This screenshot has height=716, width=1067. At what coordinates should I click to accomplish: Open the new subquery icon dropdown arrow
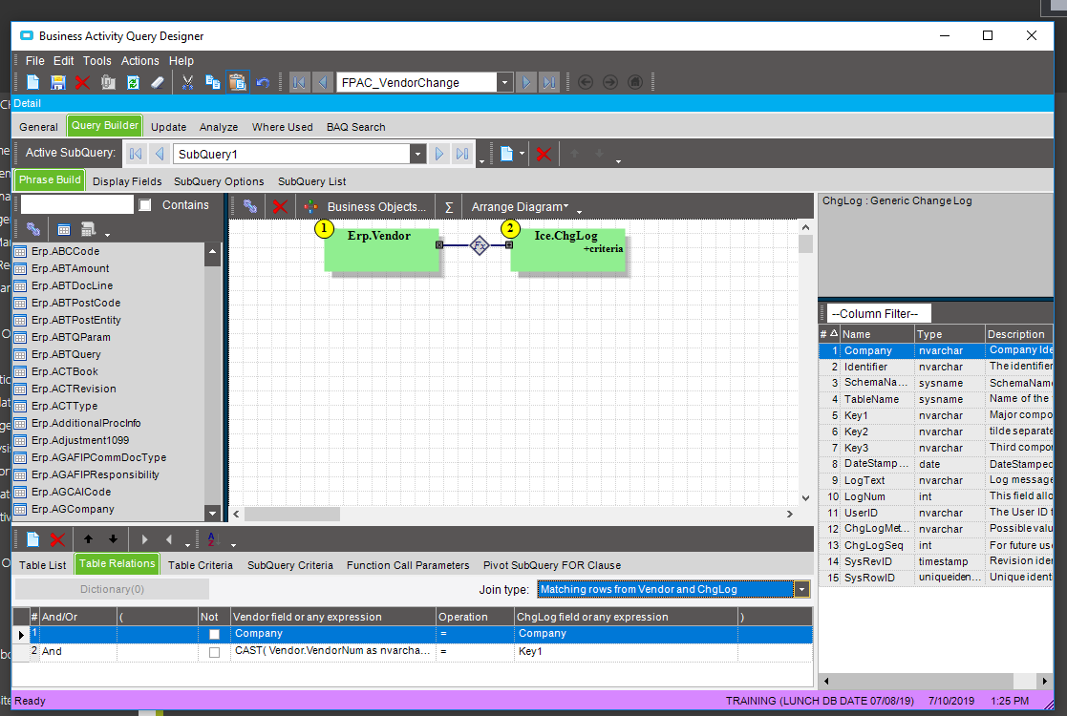coord(522,154)
